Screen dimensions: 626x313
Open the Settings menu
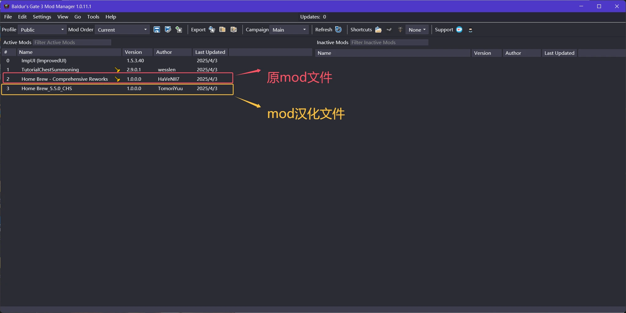click(42, 17)
